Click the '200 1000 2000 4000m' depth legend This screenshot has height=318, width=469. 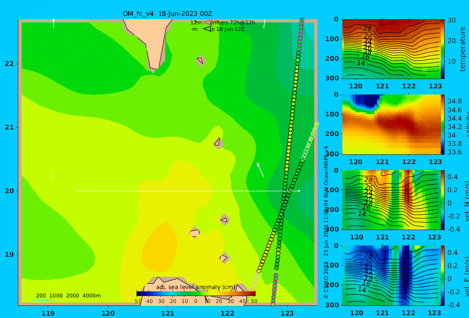point(68,296)
